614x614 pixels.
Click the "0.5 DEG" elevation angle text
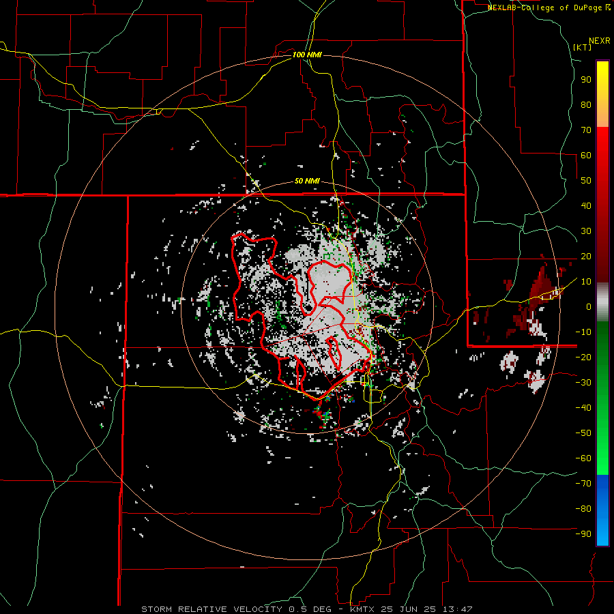coord(310,609)
